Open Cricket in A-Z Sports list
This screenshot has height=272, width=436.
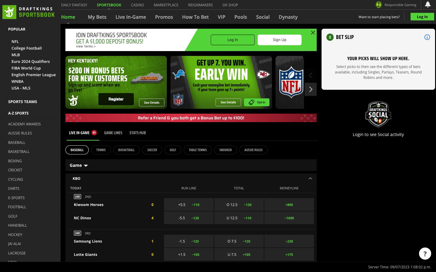pyautogui.click(x=15, y=170)
